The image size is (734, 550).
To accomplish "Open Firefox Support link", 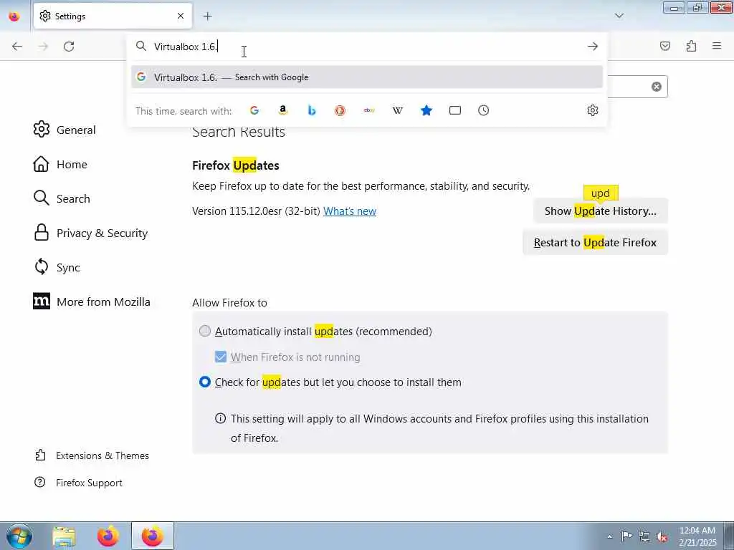I will 79,483.
